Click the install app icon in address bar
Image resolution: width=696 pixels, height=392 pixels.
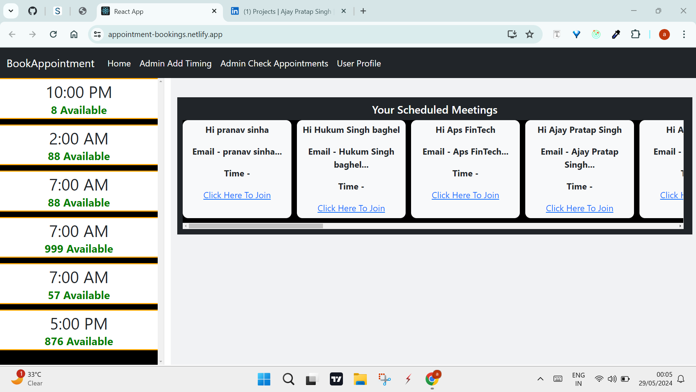point(512,34)
